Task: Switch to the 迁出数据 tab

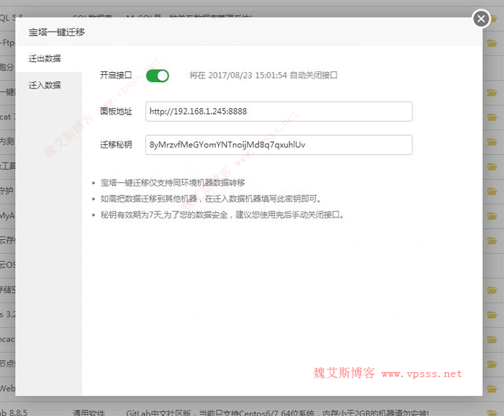Action: click(45, 58)
